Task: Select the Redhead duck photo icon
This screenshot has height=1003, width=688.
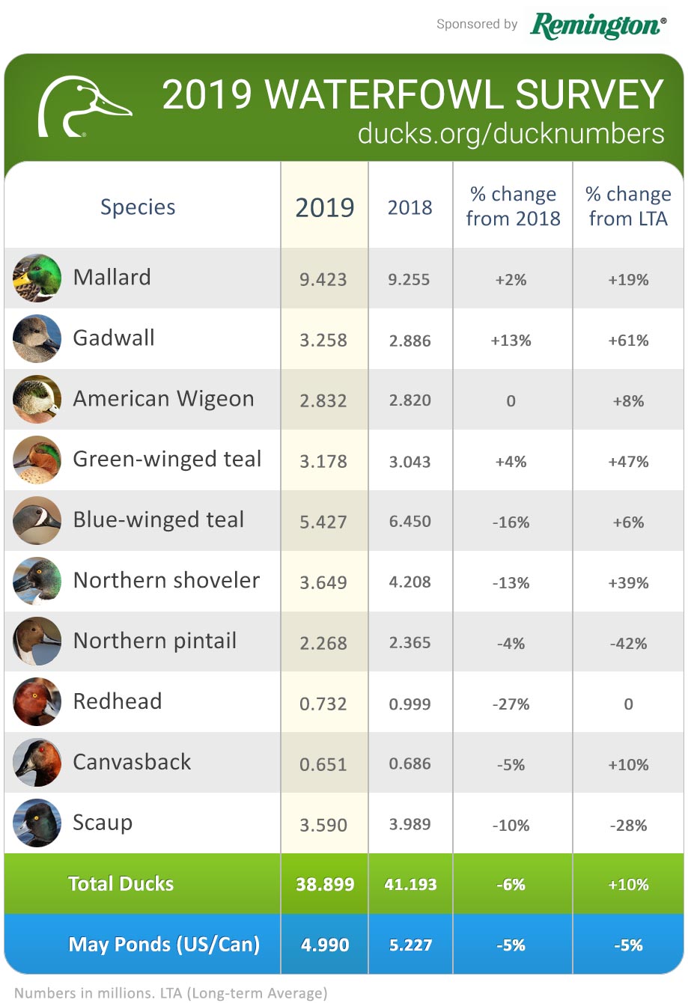Action: pyautogui.click(x=37, y=703)
